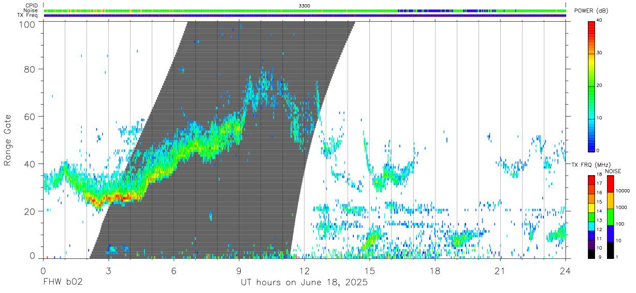Click the 12 tick on the UT hours axis
Screen dimensions: 636x293
[305, 271]
